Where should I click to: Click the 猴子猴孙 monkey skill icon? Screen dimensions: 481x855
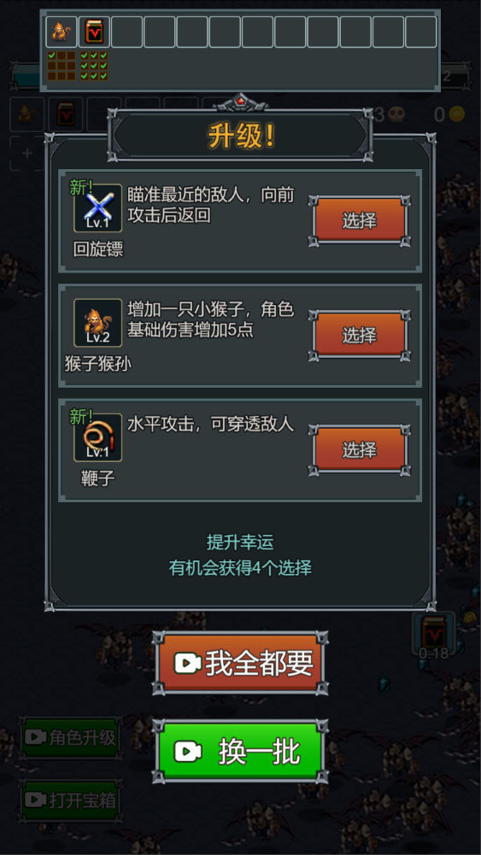pos(98,323)
